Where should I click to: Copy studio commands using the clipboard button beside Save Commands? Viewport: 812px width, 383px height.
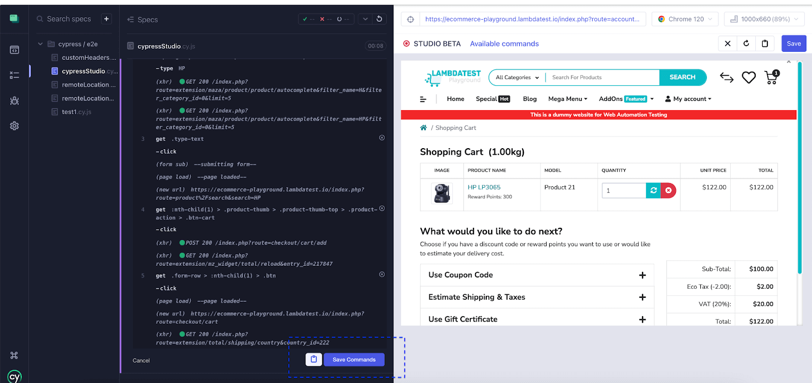tap(314, 359)
